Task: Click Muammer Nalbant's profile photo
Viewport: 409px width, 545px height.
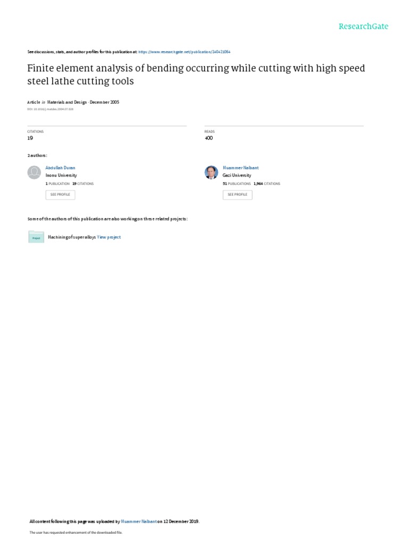Action: [x=211, y=172]
